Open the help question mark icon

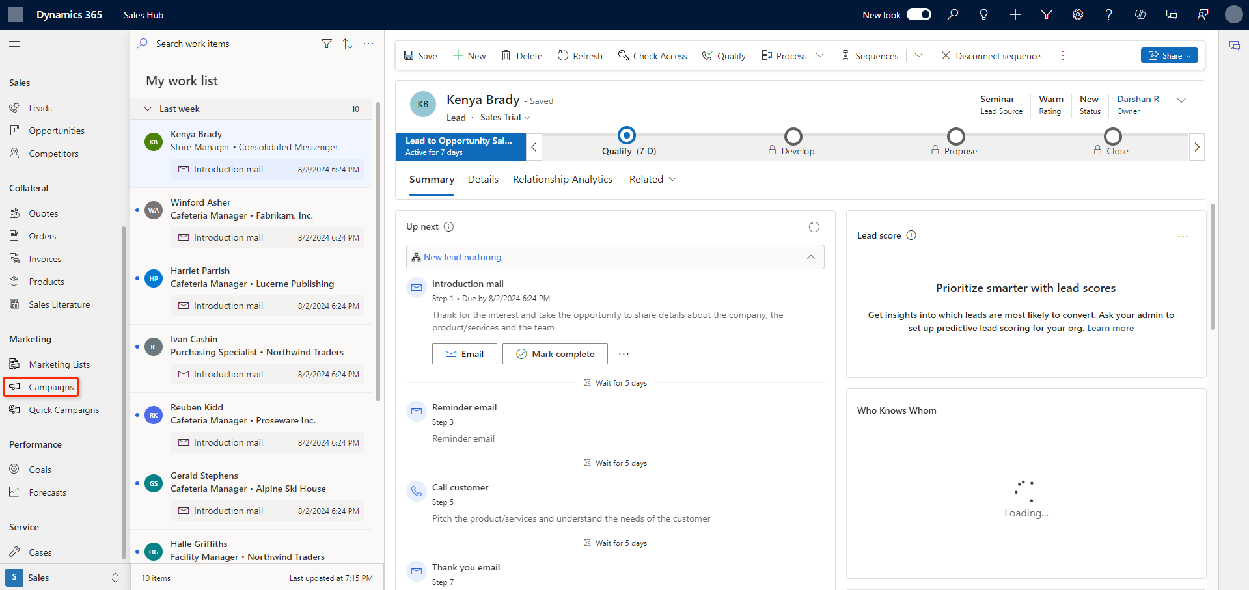point(1109,14)
